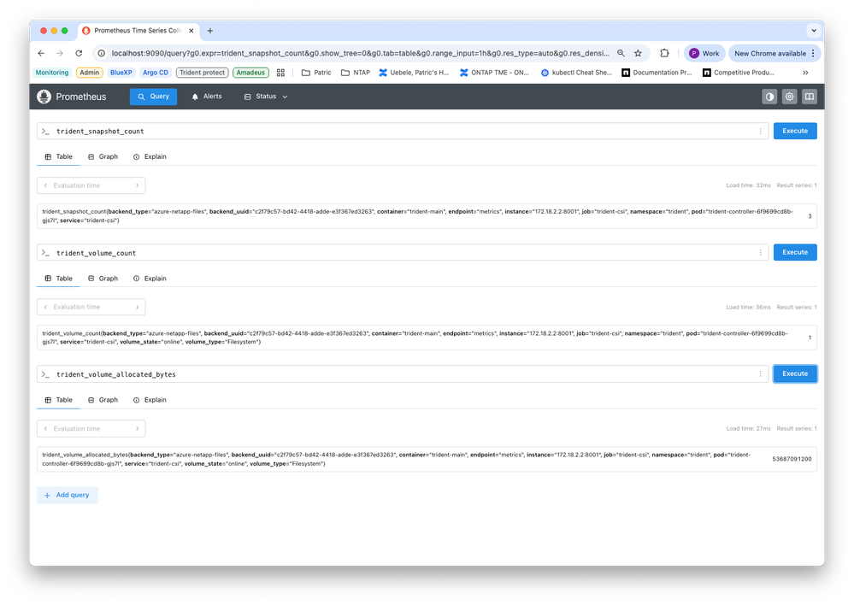The height and width of the screenshot is (605, 854).
Task: Step evaluation time back for trident_volume_count
Action: [x=45, y=307]
